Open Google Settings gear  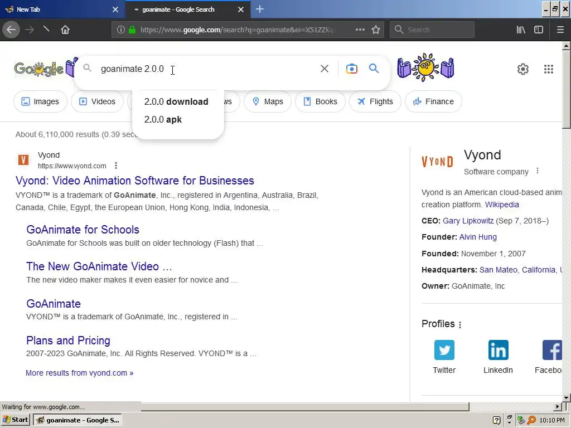point(523,69)
